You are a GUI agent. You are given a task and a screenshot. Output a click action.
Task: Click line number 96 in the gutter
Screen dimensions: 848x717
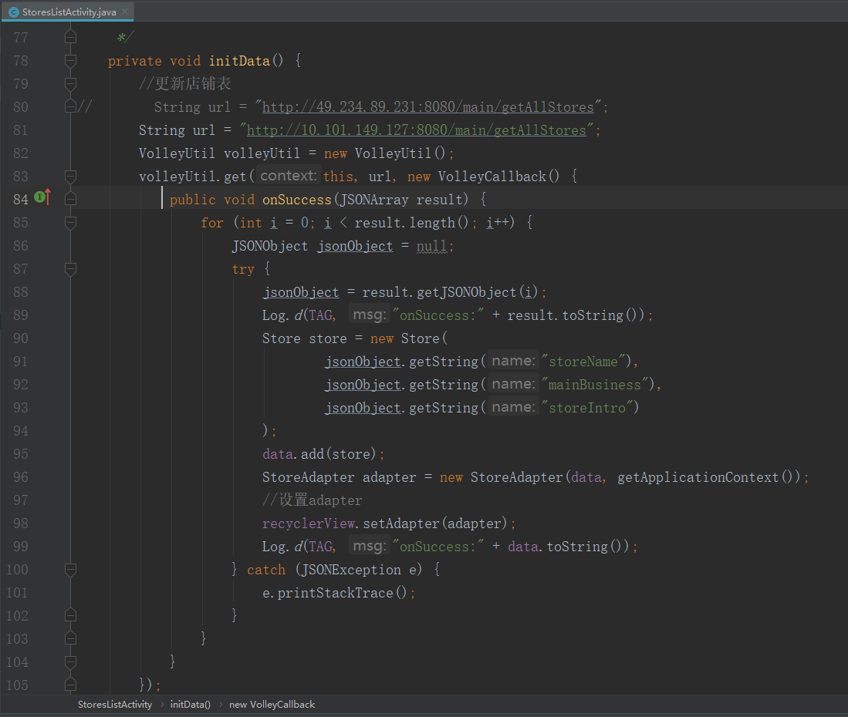click(x=21, y=477)
